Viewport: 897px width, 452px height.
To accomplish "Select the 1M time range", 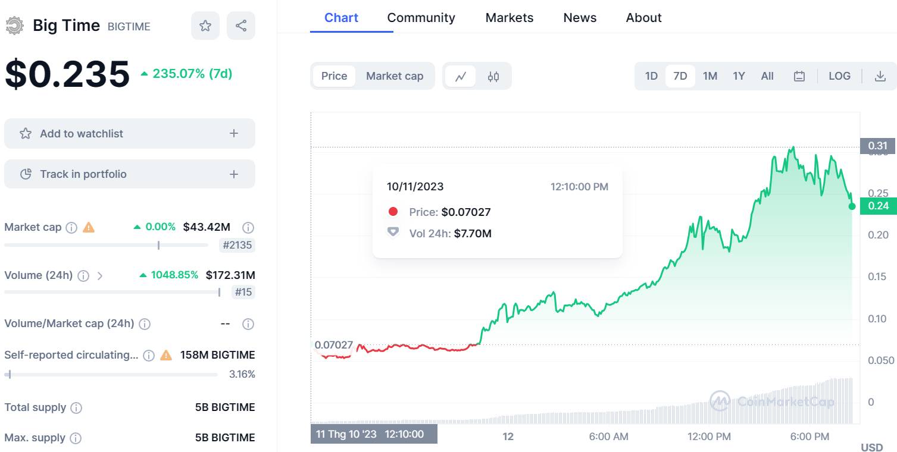I will click(x=710, y=76).
